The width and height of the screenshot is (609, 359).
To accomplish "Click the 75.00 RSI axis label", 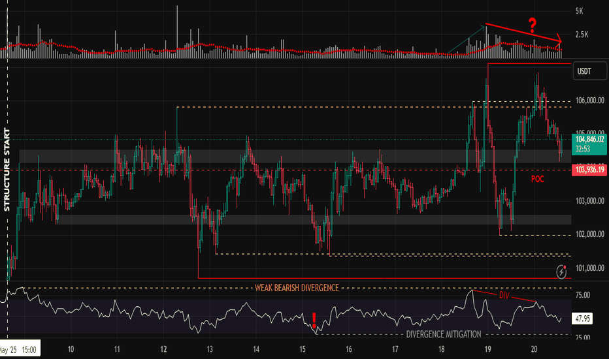I will [583, 295].
